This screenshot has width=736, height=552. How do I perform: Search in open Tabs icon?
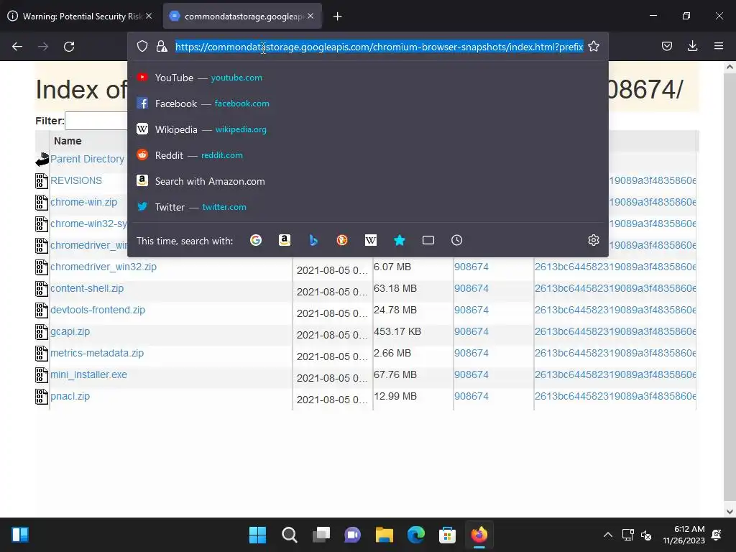(x=428, y=240)
